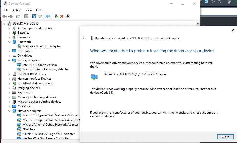Select Intel(R) HD Graphics 4000

[x=40, y=65]
